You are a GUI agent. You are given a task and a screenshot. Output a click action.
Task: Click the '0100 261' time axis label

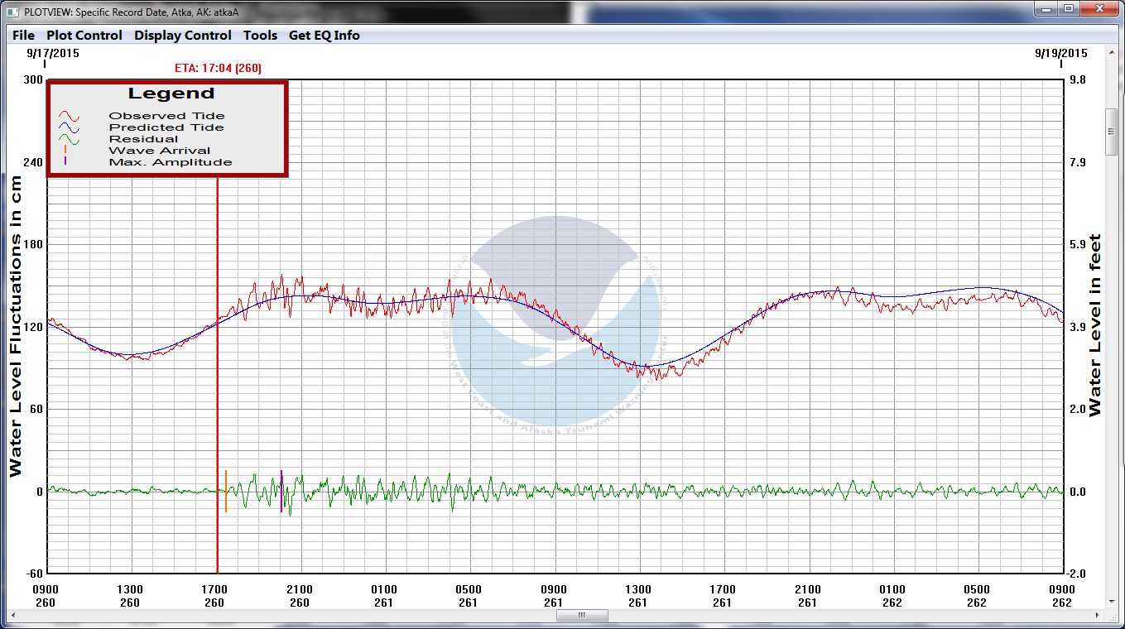tap(383, 596)
